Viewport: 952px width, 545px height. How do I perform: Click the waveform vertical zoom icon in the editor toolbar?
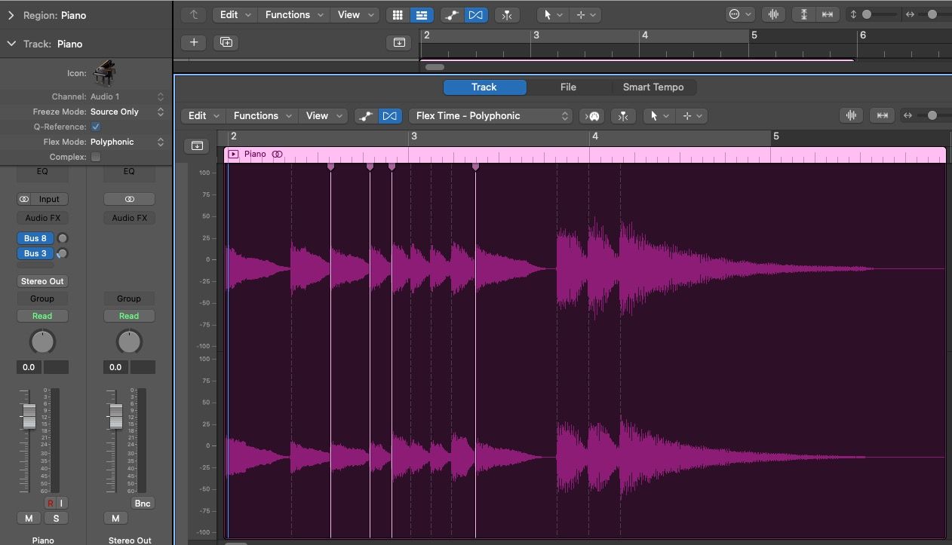tap(851, 115)
